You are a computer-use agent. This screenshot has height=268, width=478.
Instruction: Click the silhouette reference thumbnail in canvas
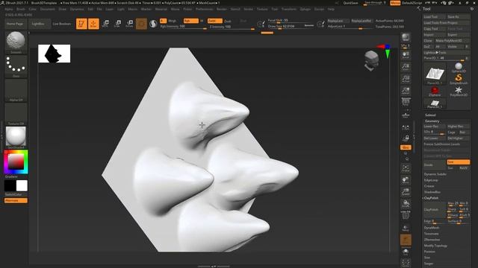54,54
